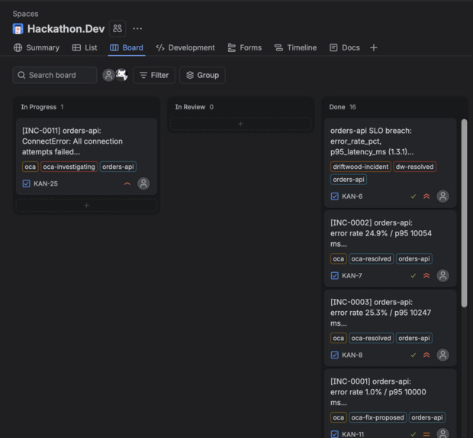
Task: Open the three-dot more actions menu
Action: [137, 29]
